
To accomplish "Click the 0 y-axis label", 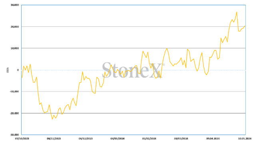I will coord(18,70).
